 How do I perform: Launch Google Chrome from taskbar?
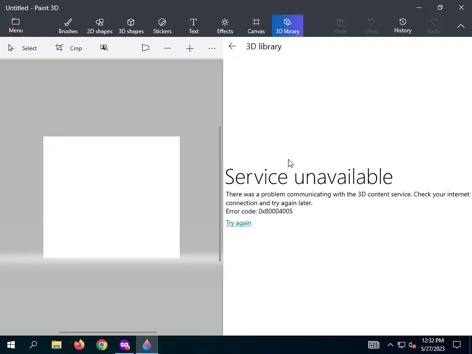[102, 345]
